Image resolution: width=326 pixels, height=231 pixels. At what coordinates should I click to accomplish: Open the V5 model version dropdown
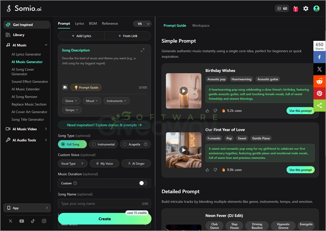pyautogui.click(x=142, y=24)
